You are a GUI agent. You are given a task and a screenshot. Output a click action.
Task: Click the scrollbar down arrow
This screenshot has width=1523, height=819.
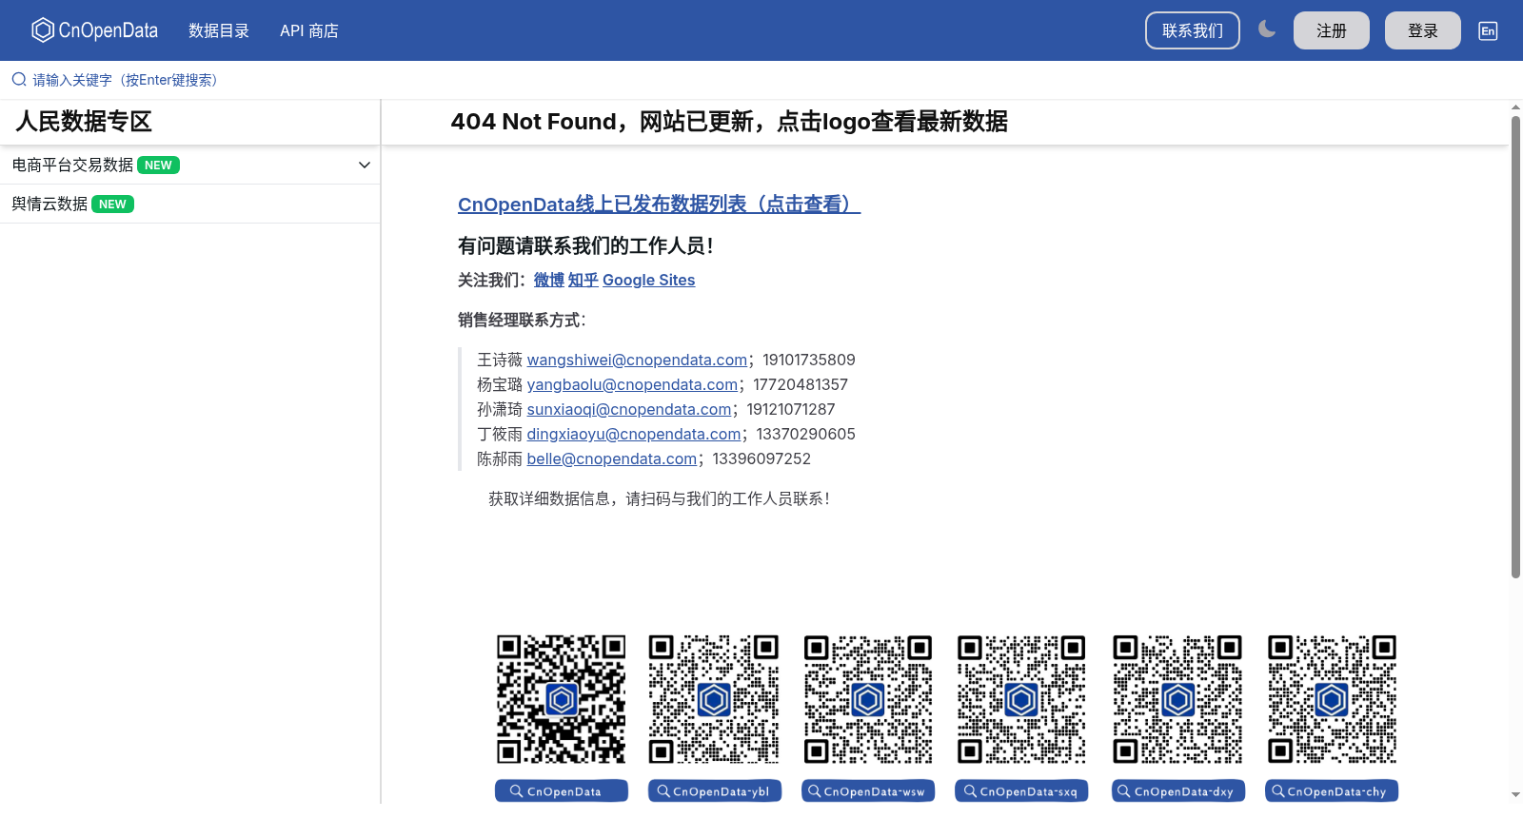tap(1515, 794)
